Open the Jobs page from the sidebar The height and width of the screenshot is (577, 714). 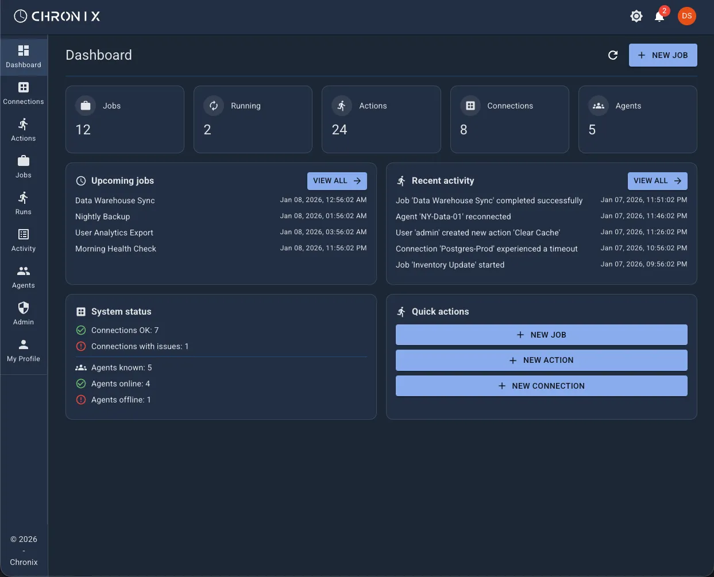click(23, 166)
